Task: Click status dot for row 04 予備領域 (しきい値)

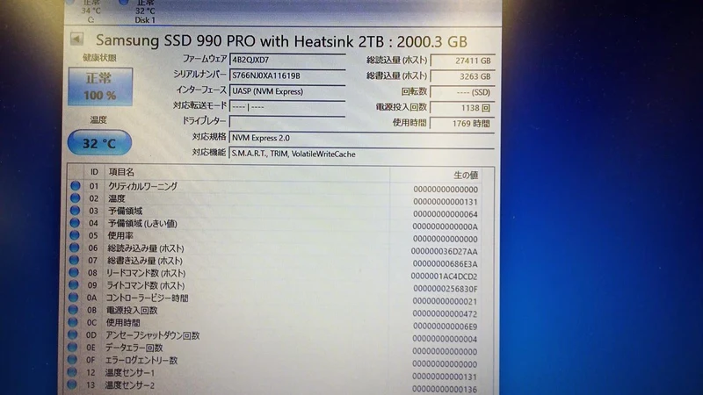Action: tap(75, 223)
